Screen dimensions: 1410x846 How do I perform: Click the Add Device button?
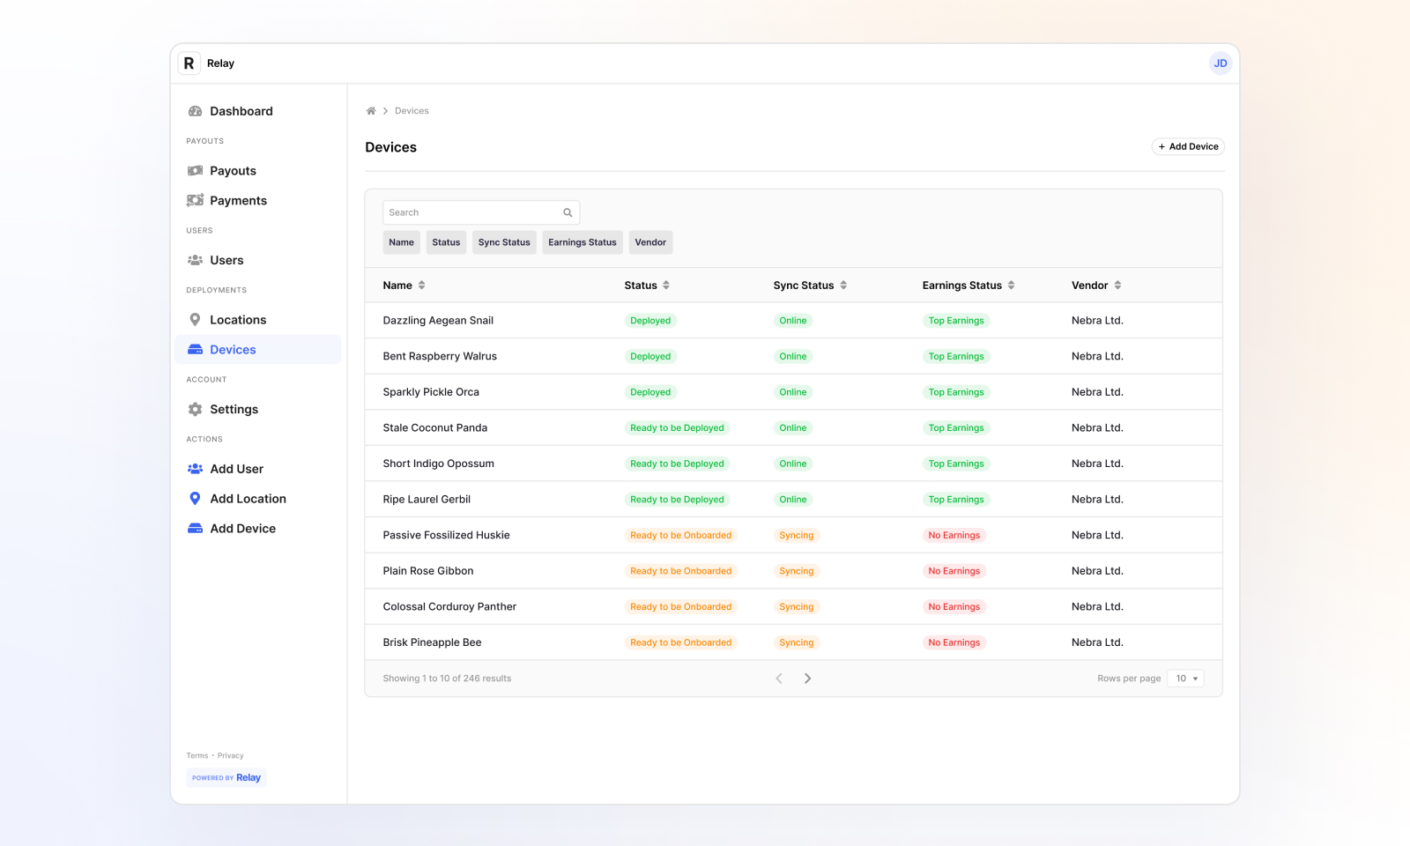pos(1188,146)
